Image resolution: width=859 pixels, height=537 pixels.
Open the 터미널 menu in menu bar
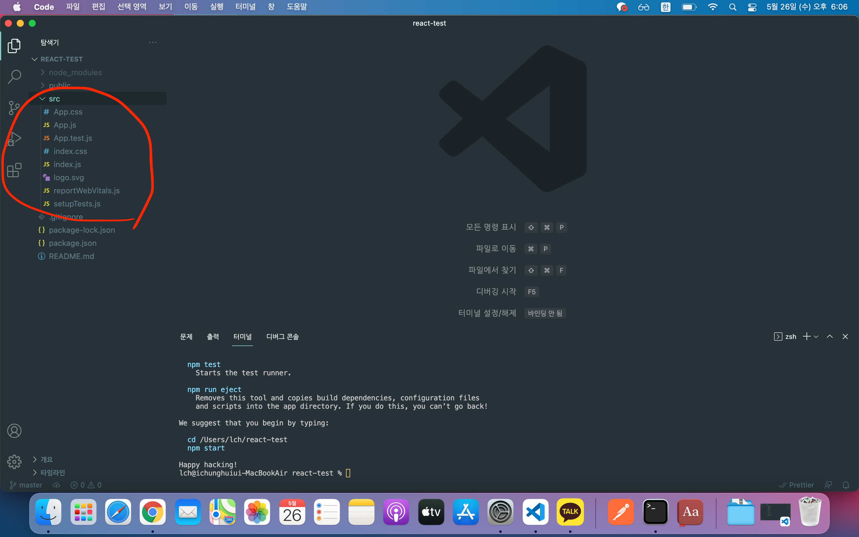tap(245, 7)
